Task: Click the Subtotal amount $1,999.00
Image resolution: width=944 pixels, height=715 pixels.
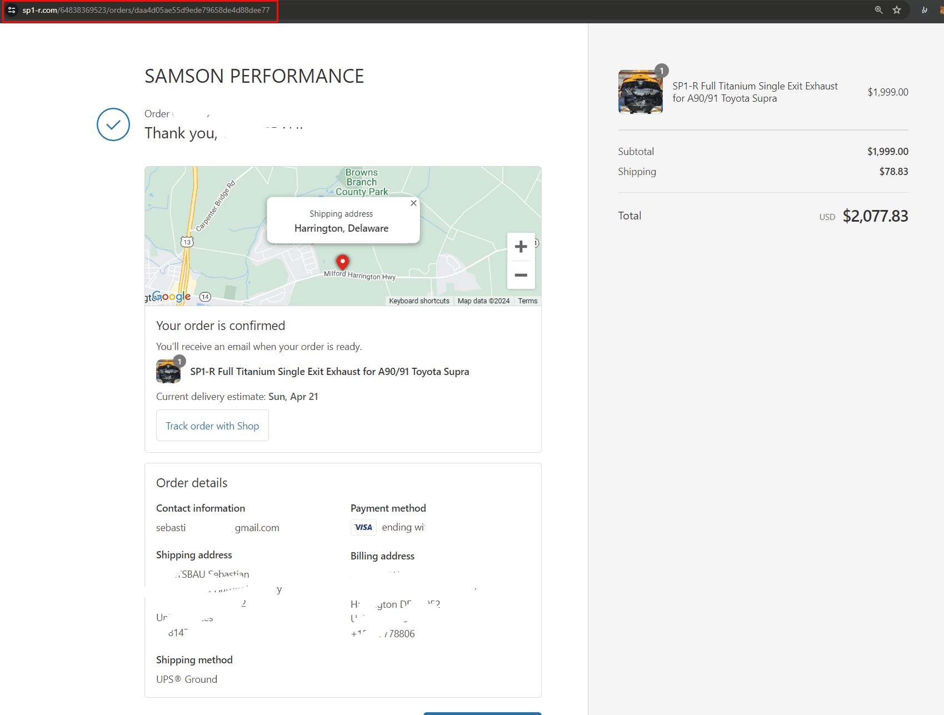Action: coord(888,152)
